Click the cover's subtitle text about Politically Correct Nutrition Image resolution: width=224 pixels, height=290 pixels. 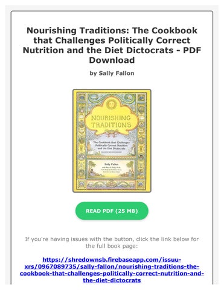(111, 145)
